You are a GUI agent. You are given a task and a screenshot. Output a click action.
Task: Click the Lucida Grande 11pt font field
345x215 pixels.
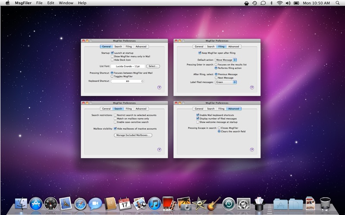point(128,66)
